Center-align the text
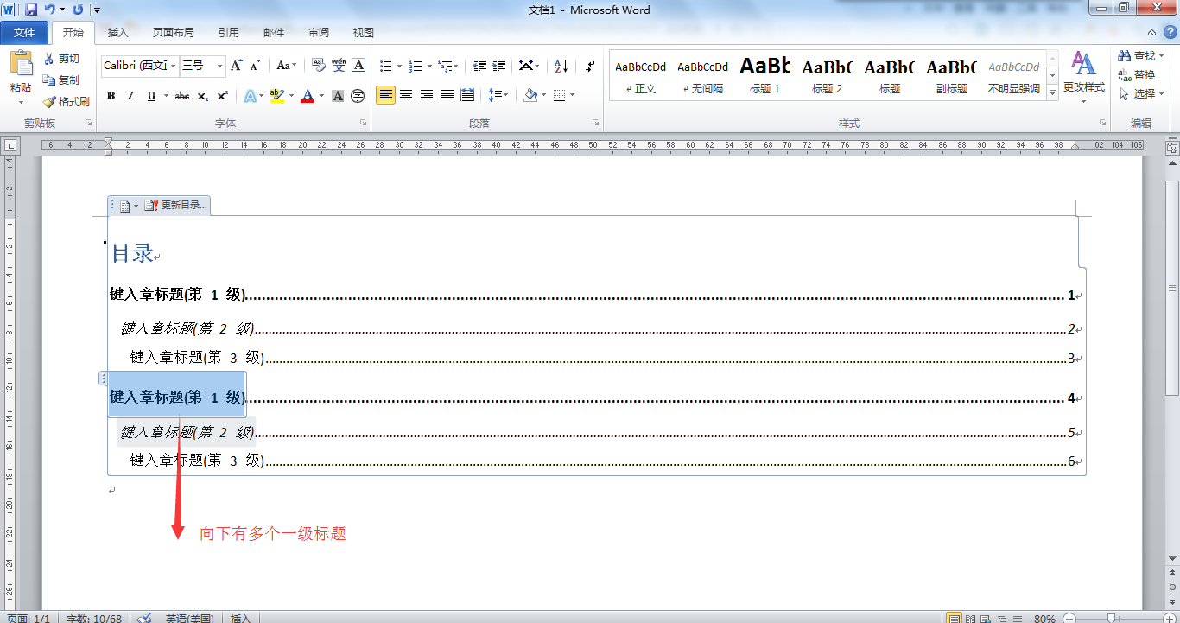The width and height of the screenshot is (1180, 623). pyautogui.click(x=406, y=95)
